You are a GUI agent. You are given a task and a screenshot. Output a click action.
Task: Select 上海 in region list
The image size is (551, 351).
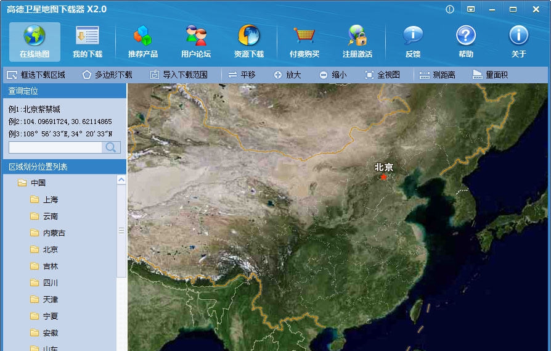pos(44,199)
